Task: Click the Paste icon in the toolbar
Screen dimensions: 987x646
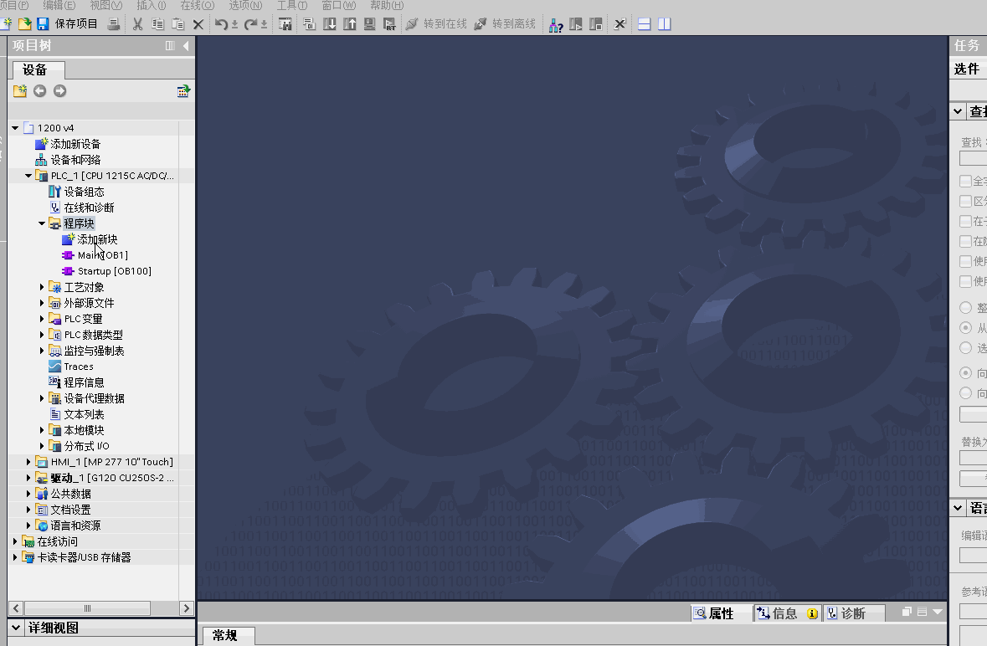Action: point(178,24)
